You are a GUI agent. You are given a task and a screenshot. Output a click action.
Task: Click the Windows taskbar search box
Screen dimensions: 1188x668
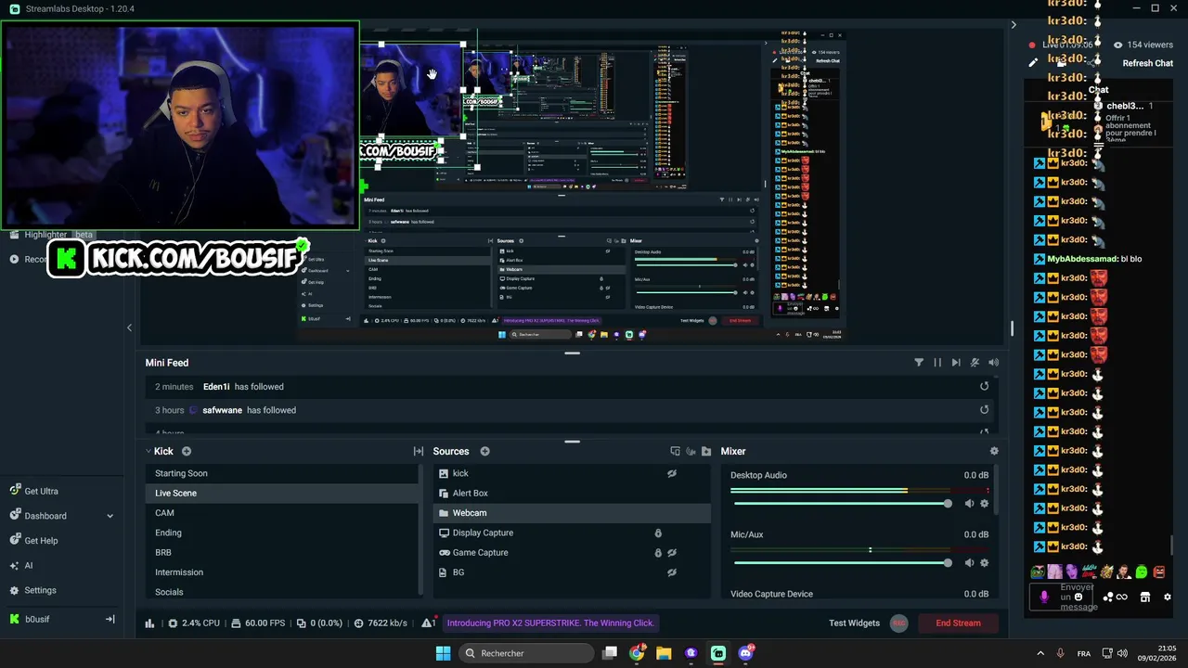[x=527, y=653]
